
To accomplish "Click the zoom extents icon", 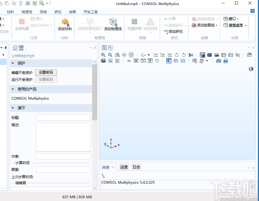I will coord(131,55).
